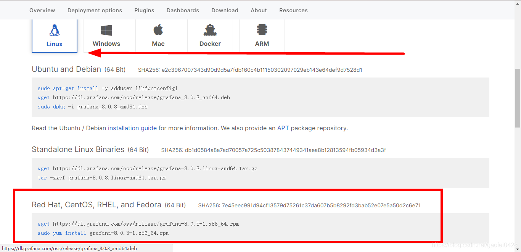Select the Linux penguin icon
The width and height of the screenshot is (521, 252).
(x=55, y=31)
